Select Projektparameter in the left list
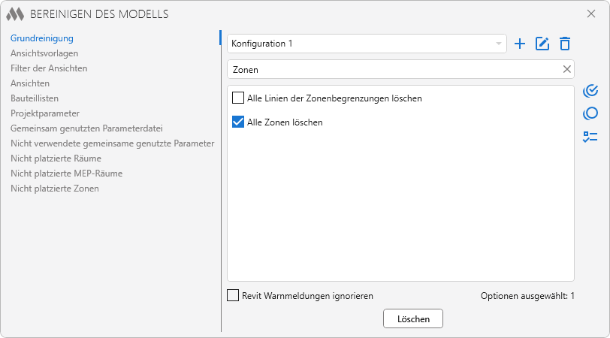This screenshot has height=338, width=610. pyautogui.click(x=44, y=113)
